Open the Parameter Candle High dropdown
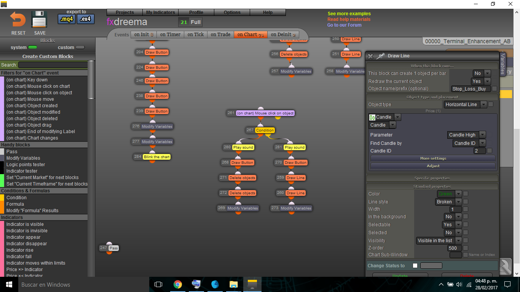520x292 pixels. [x=466, y=135]
